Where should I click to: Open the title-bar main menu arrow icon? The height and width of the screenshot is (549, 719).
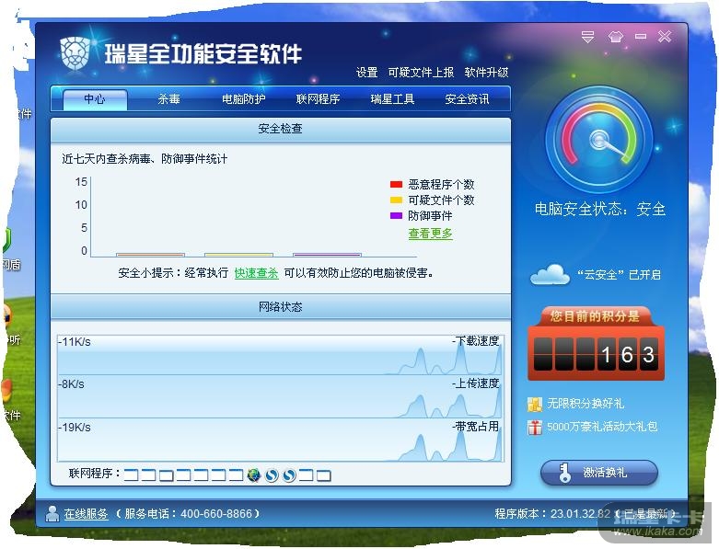pos(588,37)
